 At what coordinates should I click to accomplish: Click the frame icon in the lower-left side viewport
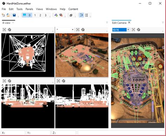click(4, 81)
